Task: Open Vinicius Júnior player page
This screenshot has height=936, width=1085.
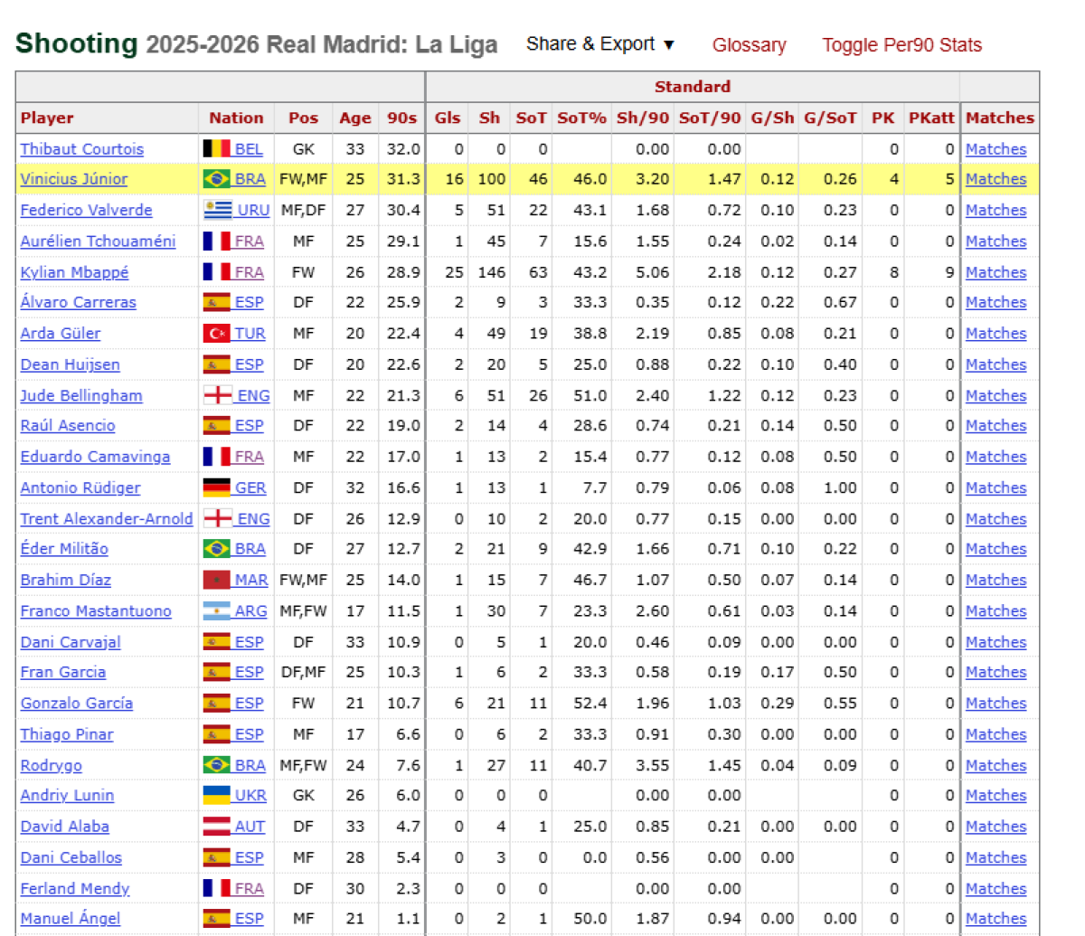Action: coord(74,179)
